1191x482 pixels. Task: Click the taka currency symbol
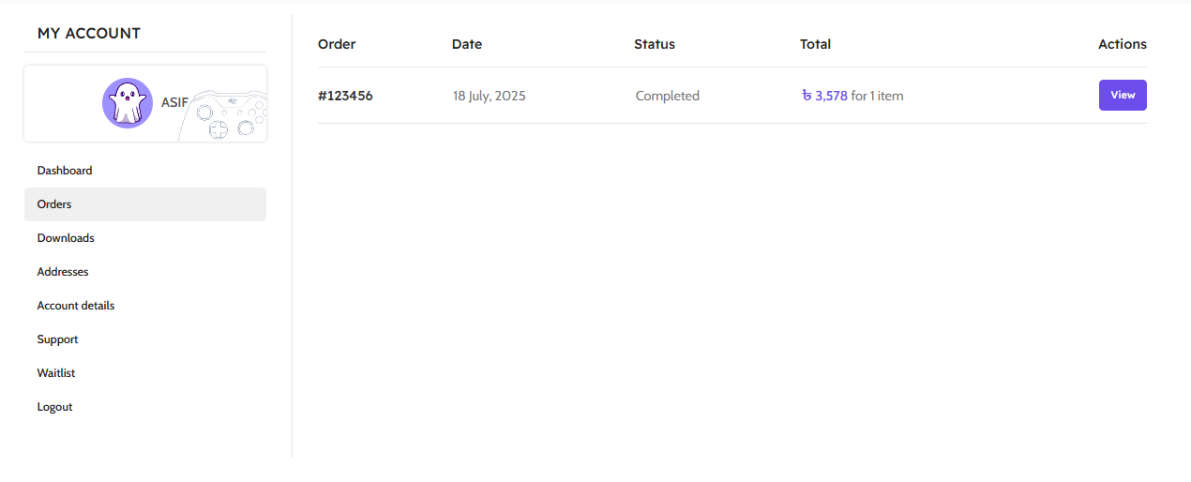(x=807, y=96)
